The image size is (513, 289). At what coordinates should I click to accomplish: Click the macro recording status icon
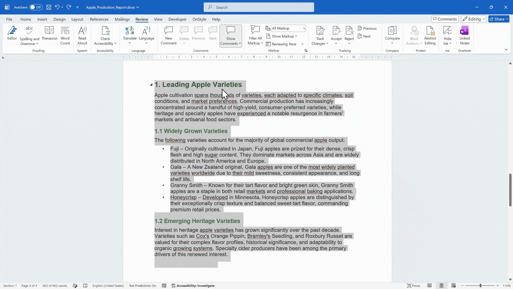click(164, 286)
